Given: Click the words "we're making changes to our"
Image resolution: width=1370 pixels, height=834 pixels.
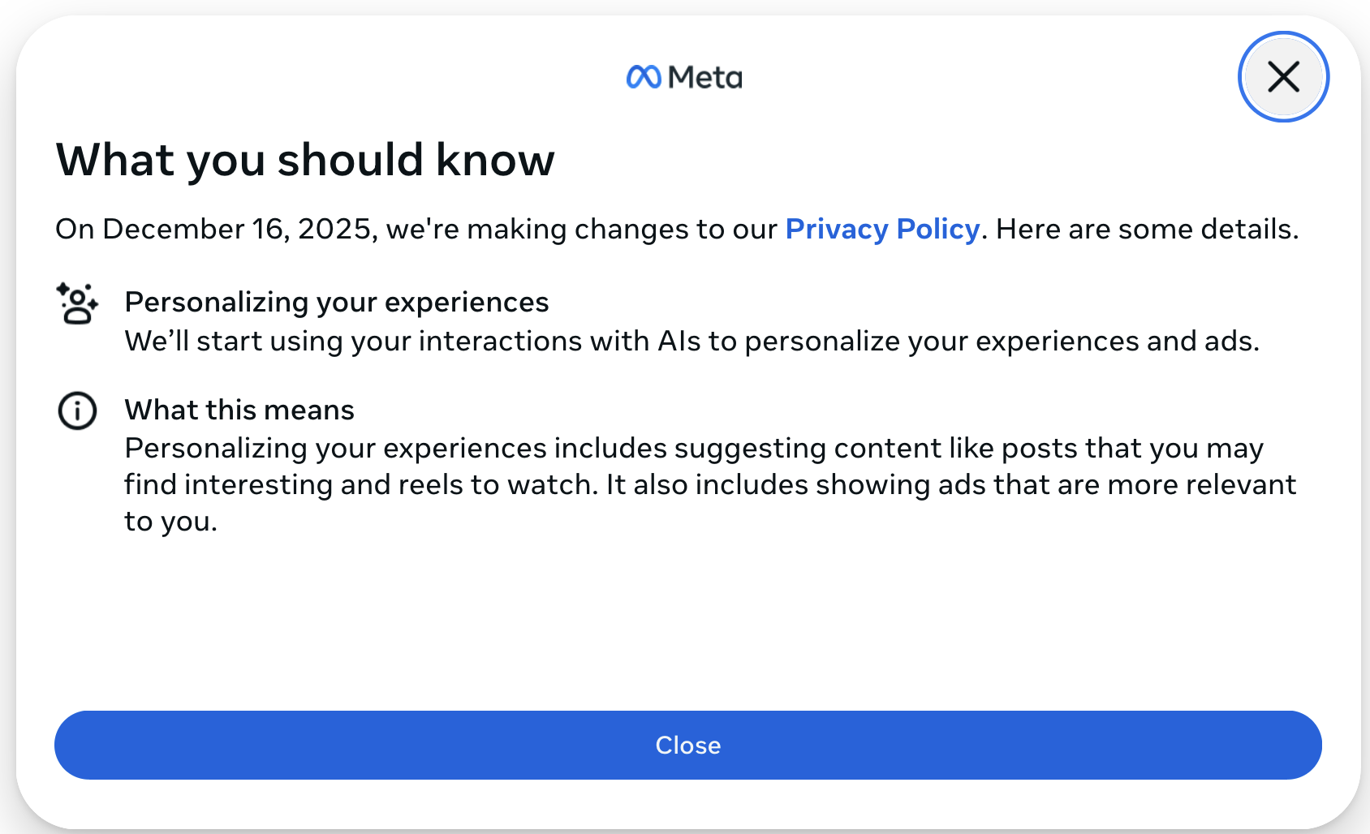Looking at the screenshot, I should 581,229.
